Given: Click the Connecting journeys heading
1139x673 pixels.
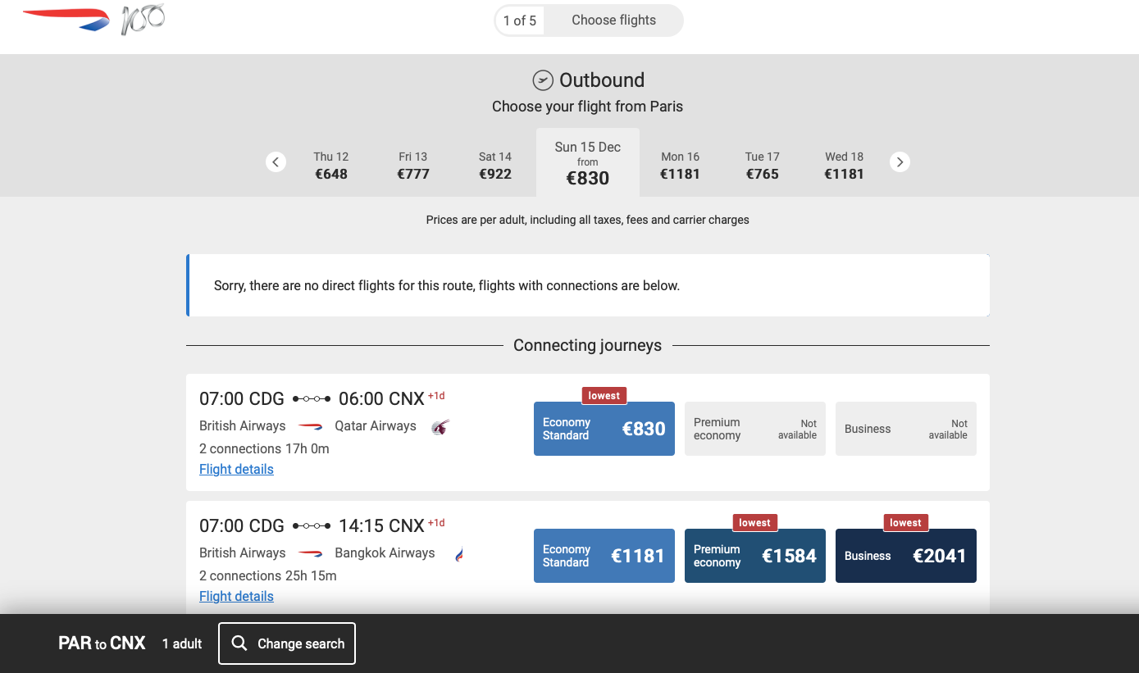Looking at the screenshot, I should (587, 346).
